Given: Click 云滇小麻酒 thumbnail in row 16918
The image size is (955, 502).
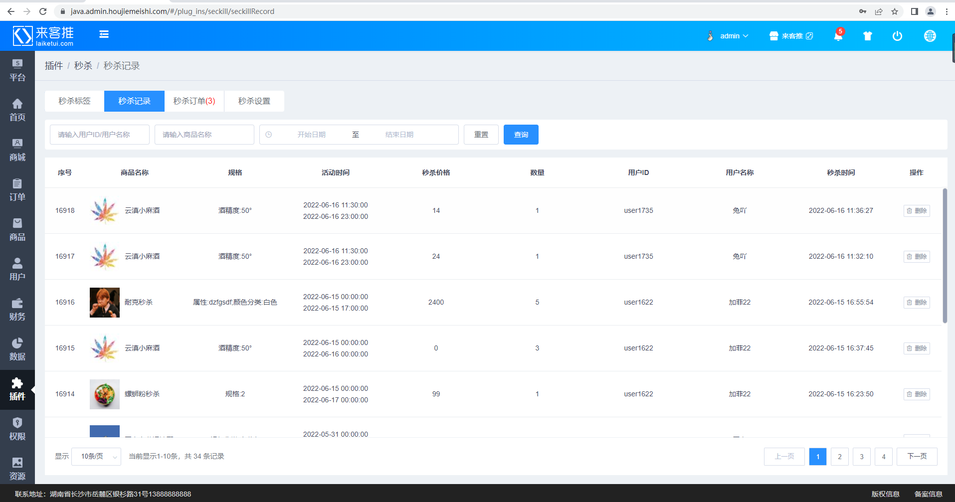Looking at the screenshot, I should point(105,211).
